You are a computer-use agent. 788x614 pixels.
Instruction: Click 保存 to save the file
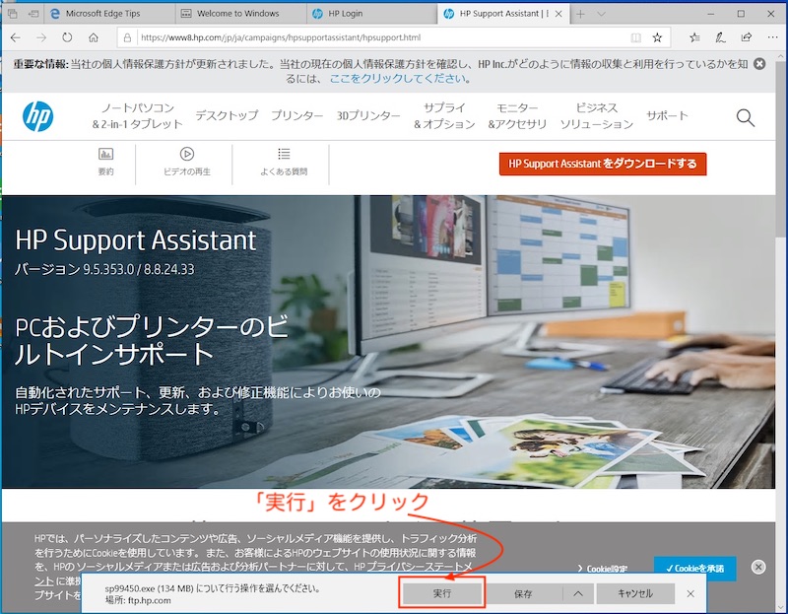(523, 594)
